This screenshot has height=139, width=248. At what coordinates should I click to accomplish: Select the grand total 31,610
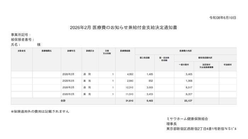pos(130,101)
